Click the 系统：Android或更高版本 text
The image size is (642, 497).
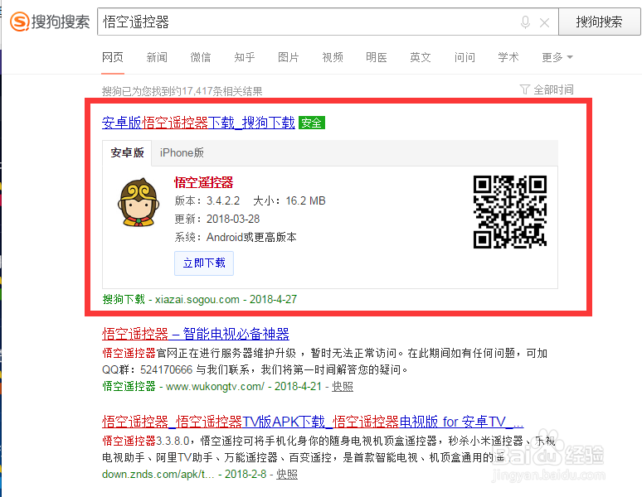(236, 237)
